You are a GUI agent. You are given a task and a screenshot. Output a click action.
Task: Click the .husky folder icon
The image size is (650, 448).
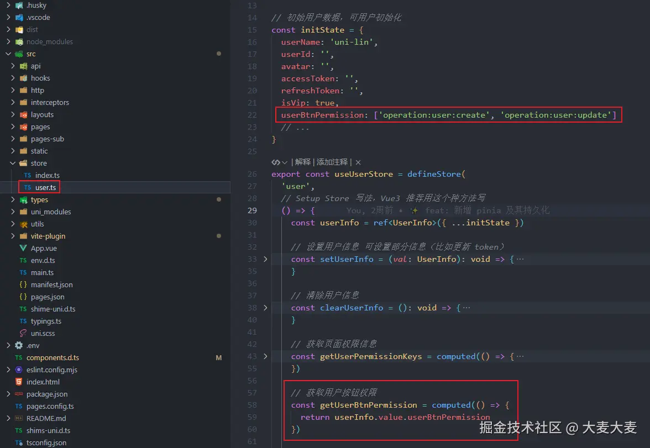19,5
